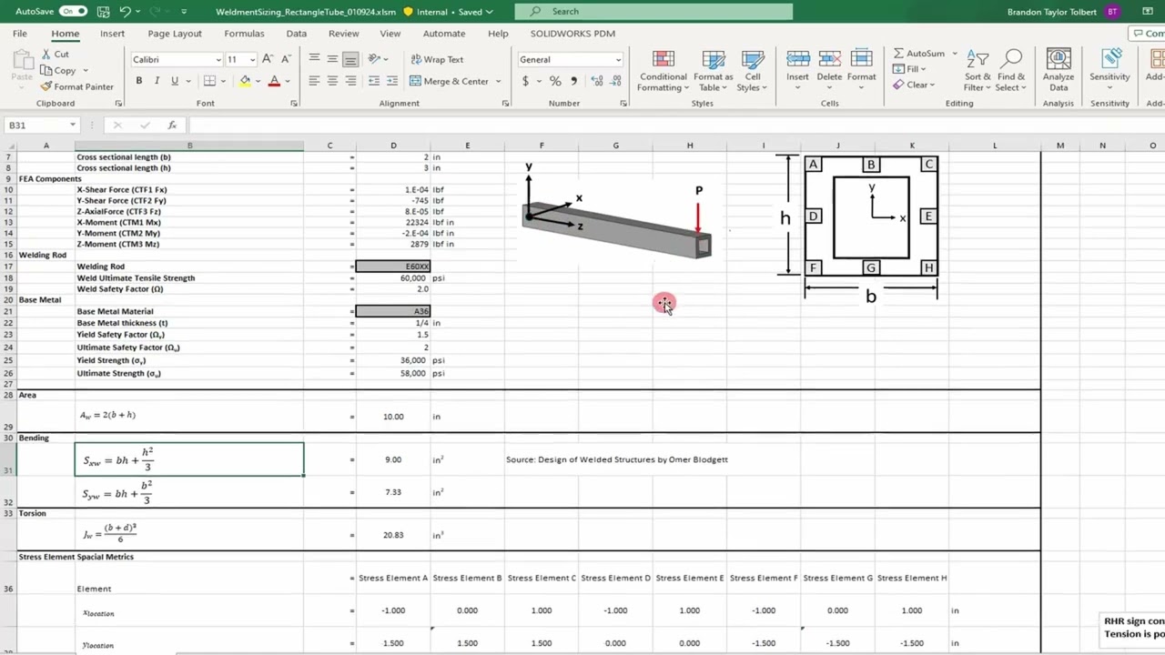The image size is (1165, 655).
Task: Center text horizontally in cell
Action: pyautogui.click(x=332, y=81)
